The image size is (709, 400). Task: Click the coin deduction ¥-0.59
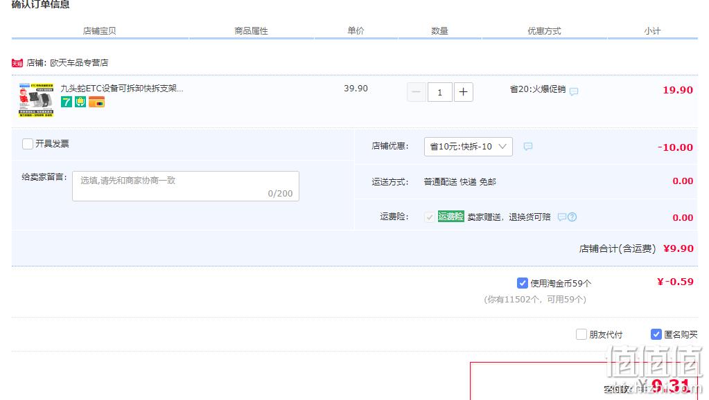[x=675, y=282]
